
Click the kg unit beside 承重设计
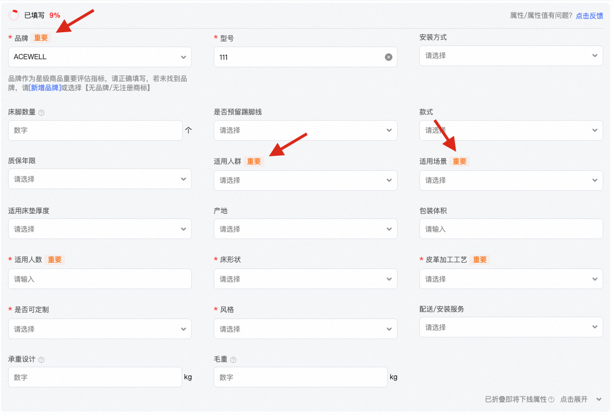click(x=188, y=377)
